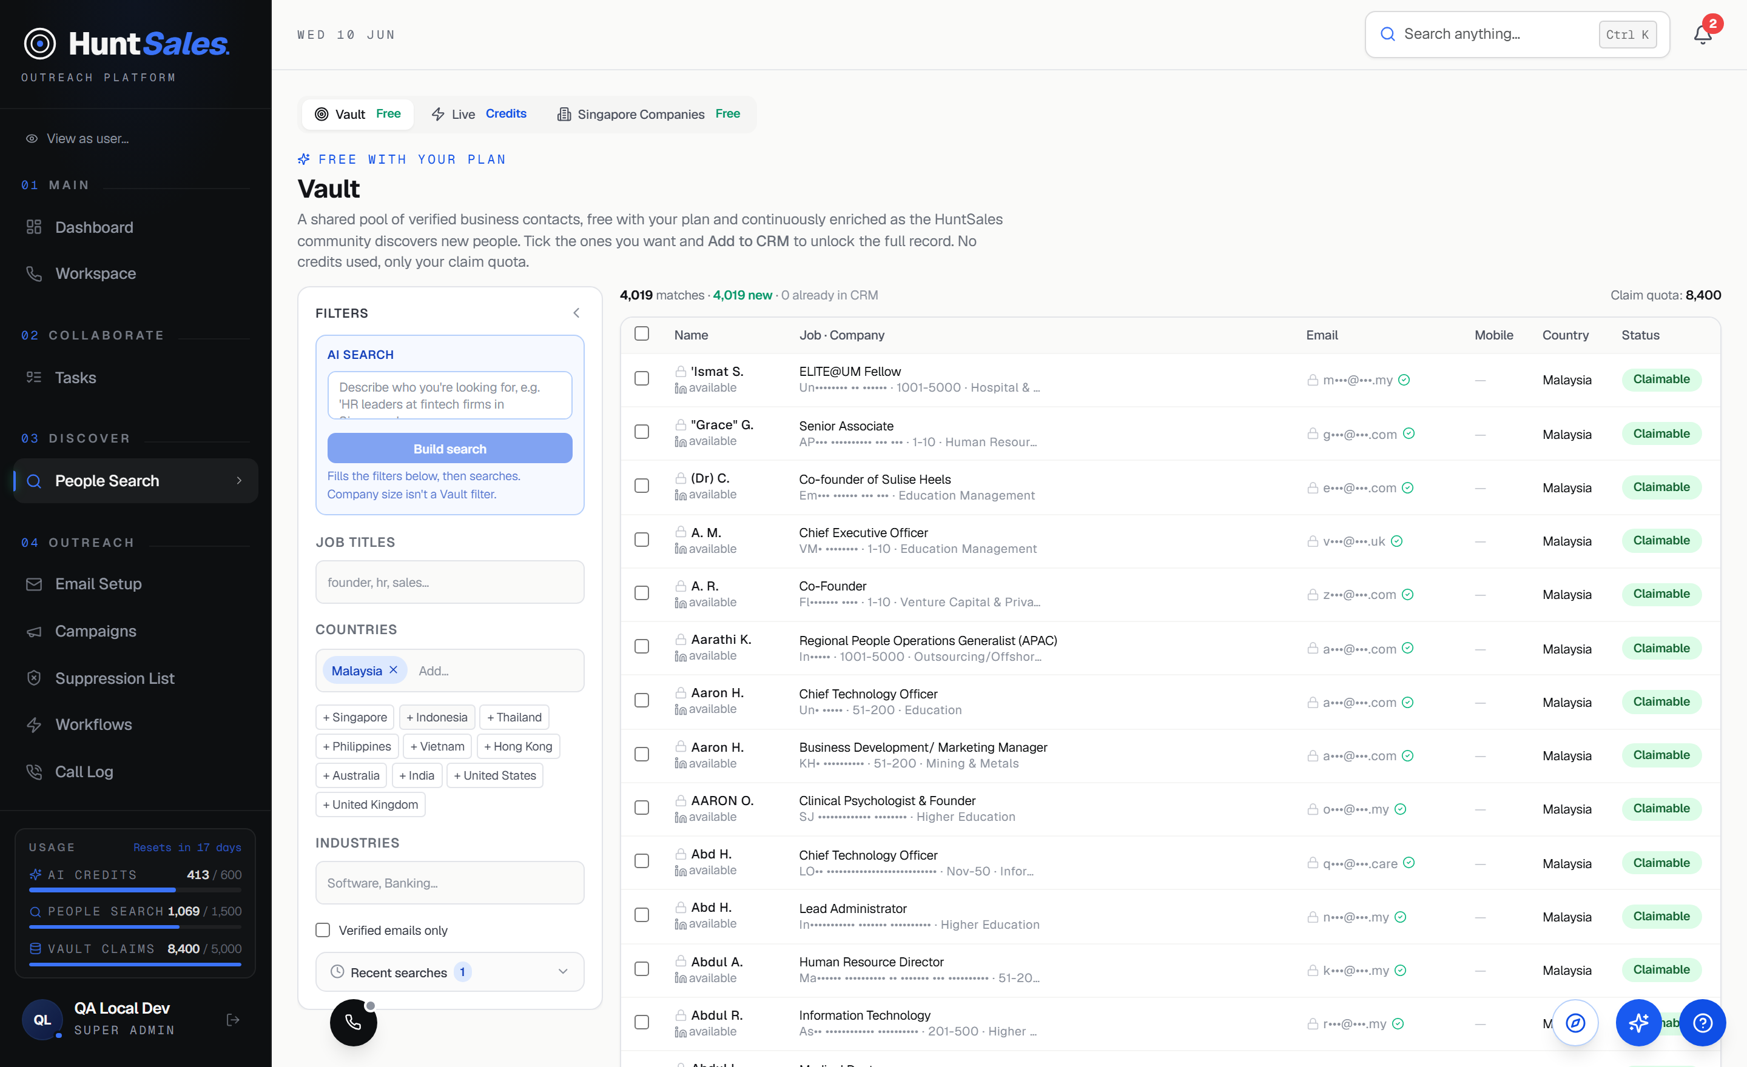The width and height of the screenshot is (1747, 1067).
Task: Click the Campaigns megaphone icon
Action: click(x=34, y=630)
